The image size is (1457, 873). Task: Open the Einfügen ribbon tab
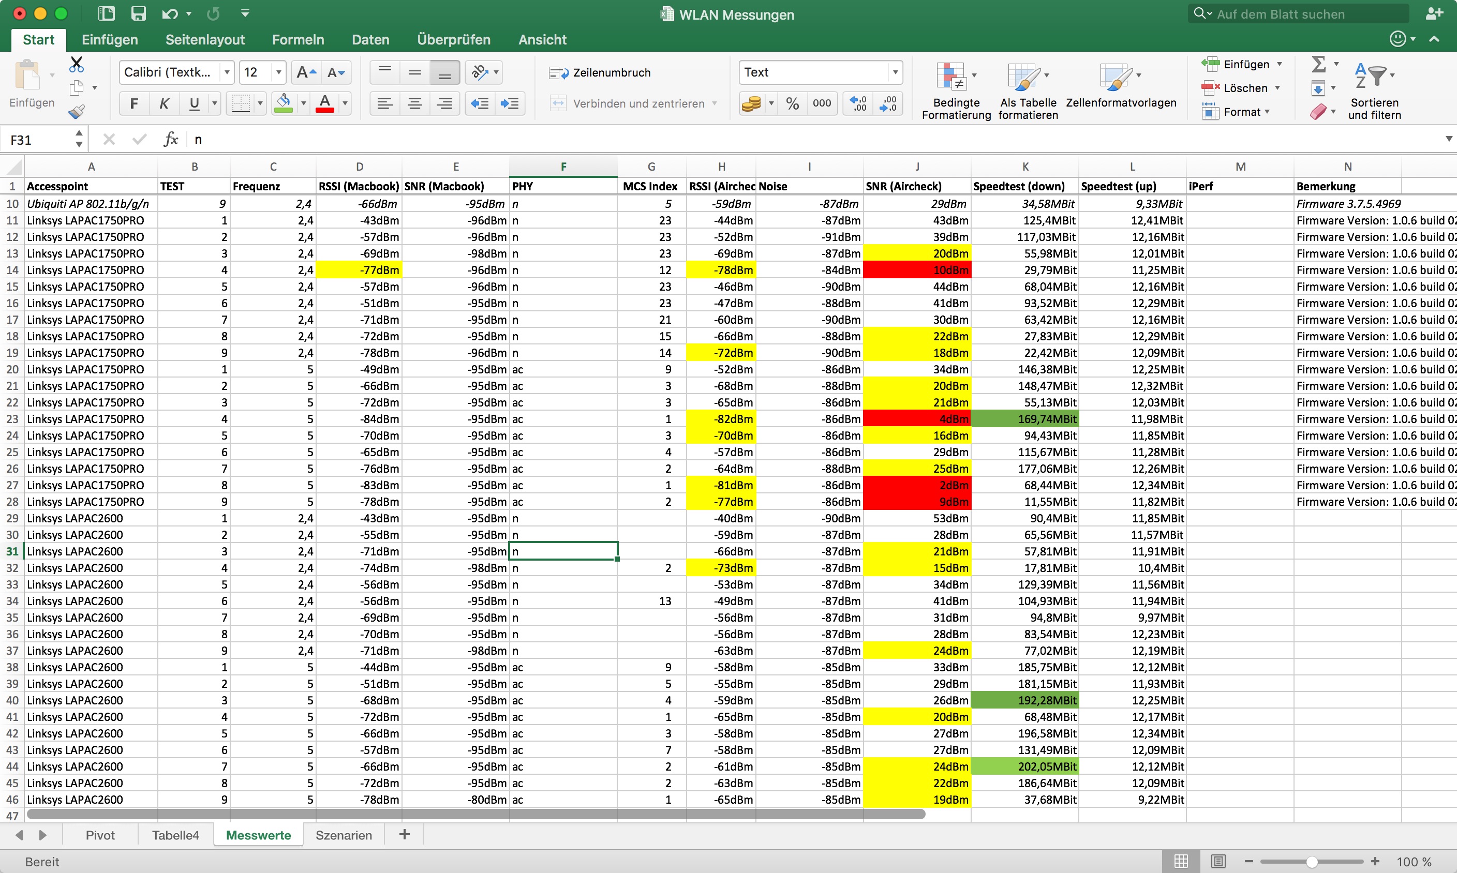(x=110, y=39)
